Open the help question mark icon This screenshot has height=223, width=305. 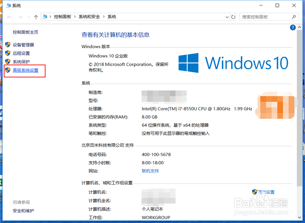pos(293,27)
